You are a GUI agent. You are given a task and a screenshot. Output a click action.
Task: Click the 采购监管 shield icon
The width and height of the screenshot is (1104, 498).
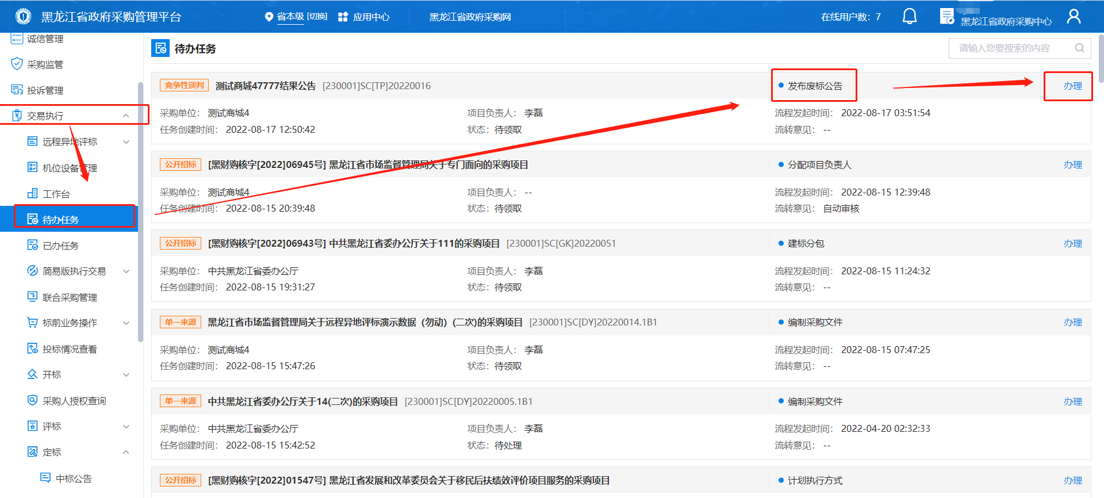click(x=17, y=64)
